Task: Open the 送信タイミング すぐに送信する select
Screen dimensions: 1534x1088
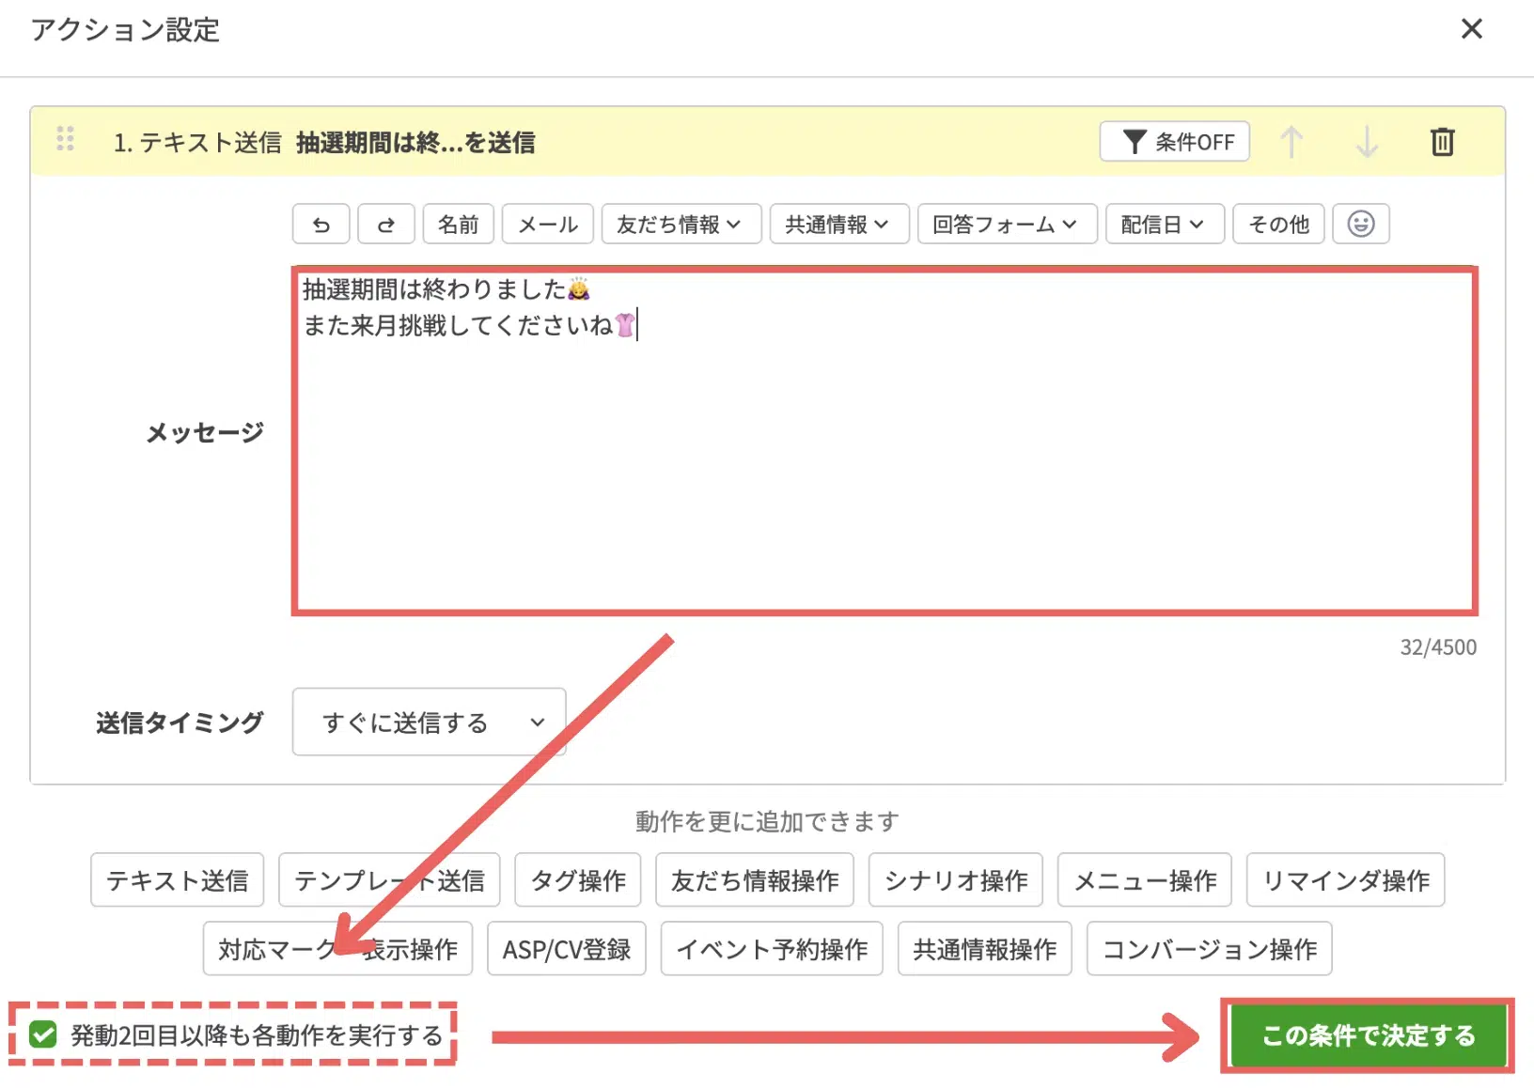Action: pos(430,722)
